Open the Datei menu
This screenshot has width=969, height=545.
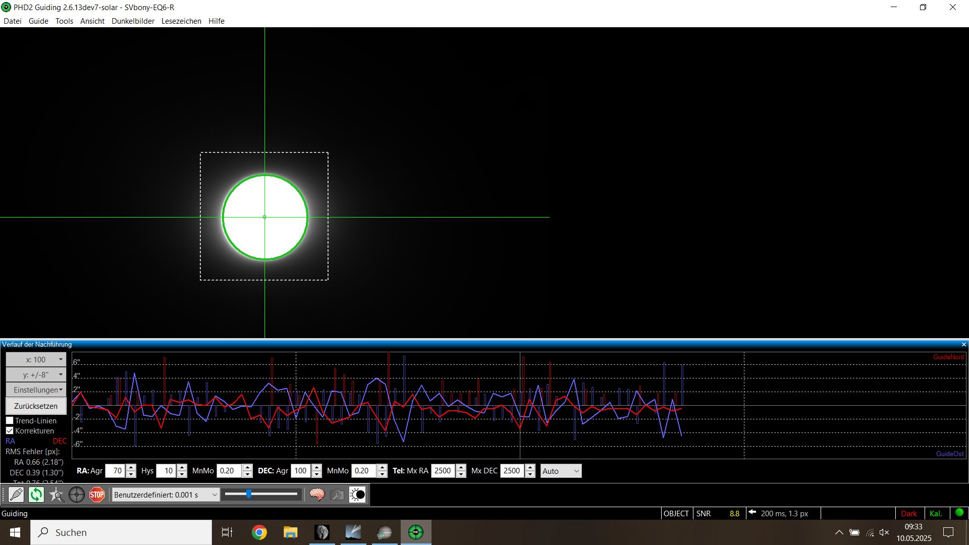click(x=13, y=21)
